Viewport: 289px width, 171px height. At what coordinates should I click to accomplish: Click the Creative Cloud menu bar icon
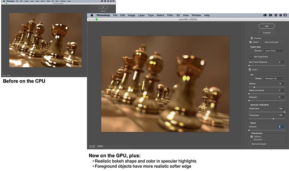point(265,15)
